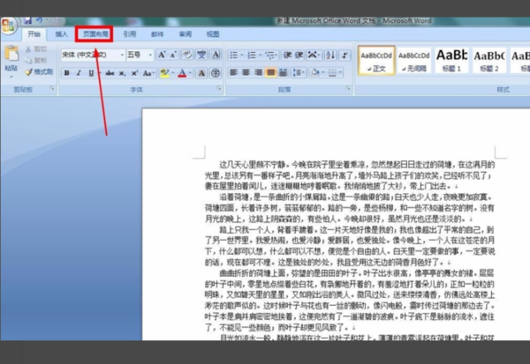Apply character shading gray A icon
Image resolution: width=530 pixels, height=364 pixels.
click(x=201, y=73)
